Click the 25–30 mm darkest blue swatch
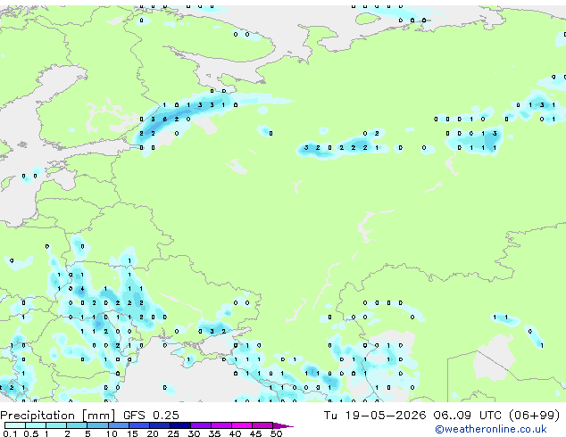 tap(179, 425)
